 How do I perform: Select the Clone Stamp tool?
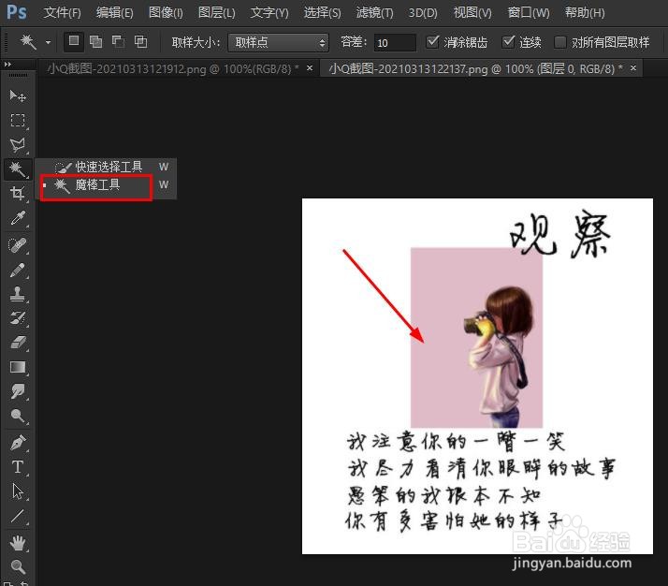click(x=18, y=294)
